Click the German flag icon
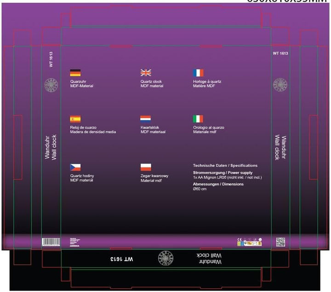Viewport: 331px width, 292px height. 75,73
